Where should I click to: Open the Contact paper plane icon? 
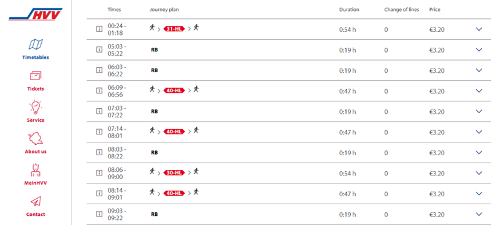coord(36,201)
